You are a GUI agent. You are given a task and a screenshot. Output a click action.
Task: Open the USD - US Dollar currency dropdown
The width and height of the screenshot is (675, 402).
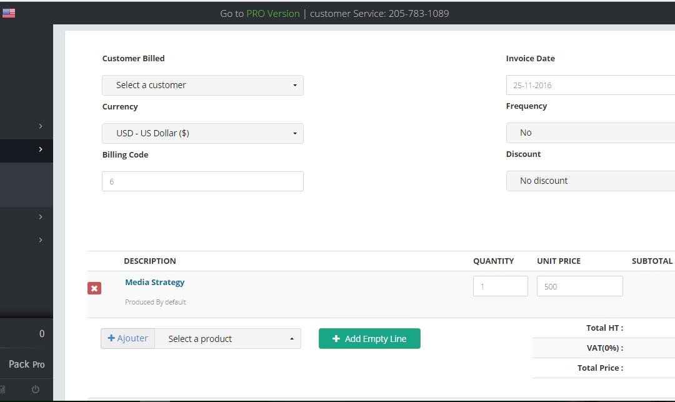202,133
